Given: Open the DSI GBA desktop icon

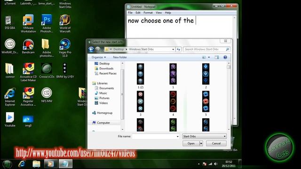Looking at the screenshot, I should (9, 23).
